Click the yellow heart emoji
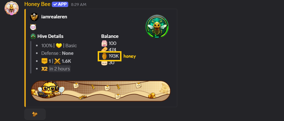Screen dimensions: 284x121 coord(59,46)
